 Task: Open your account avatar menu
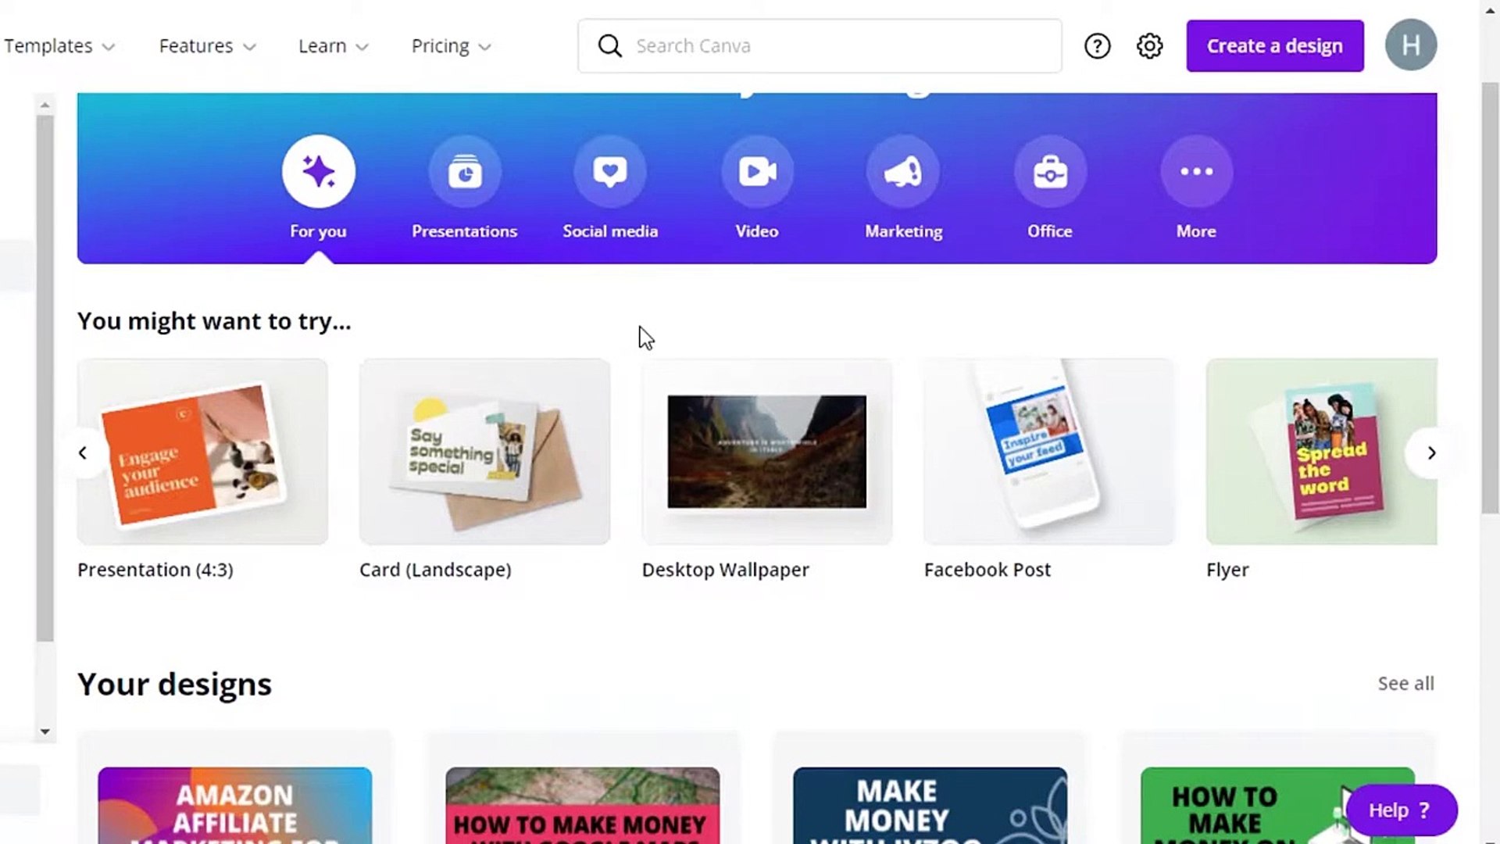click(1411, 45)
